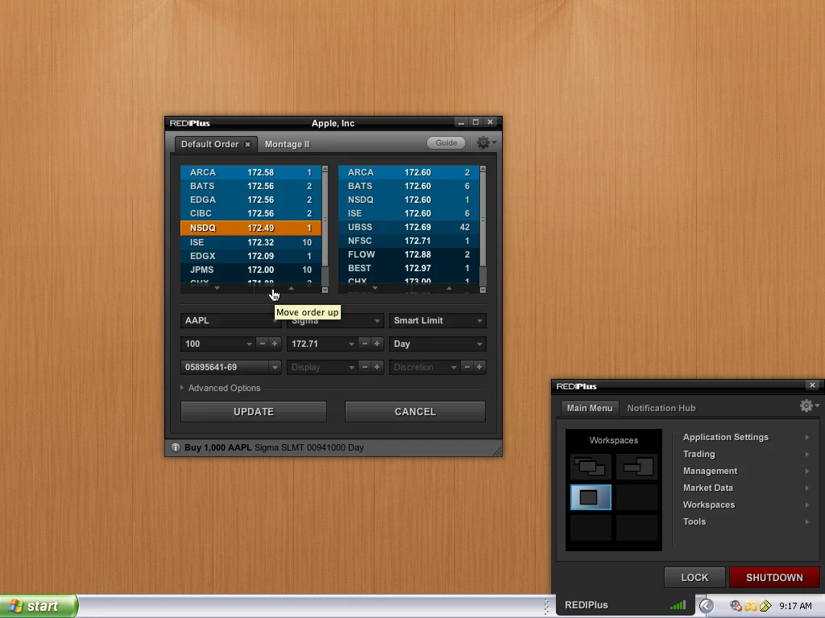Screen dimensions: 825x618
Task: Increase quantity 100 with the plus button
Action: pos(274,344)
